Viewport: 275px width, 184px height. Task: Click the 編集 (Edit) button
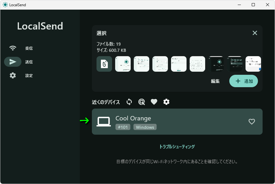click(x=215, y=81)
